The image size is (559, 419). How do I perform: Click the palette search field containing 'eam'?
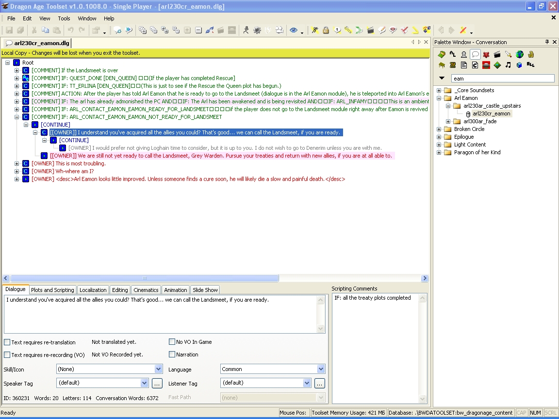tap(503, 79)
